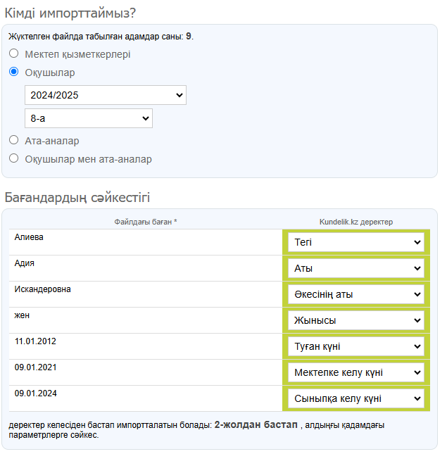Choose the Ата-аналар radio button
Image resolution: width=447 pixels, height=454 pixels.
click(x=13, y=140)
